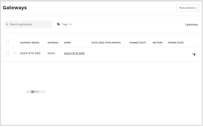This screenshot has height=127, width=203.
Task: Click the Gateways page heading
Action: (15, 8)
